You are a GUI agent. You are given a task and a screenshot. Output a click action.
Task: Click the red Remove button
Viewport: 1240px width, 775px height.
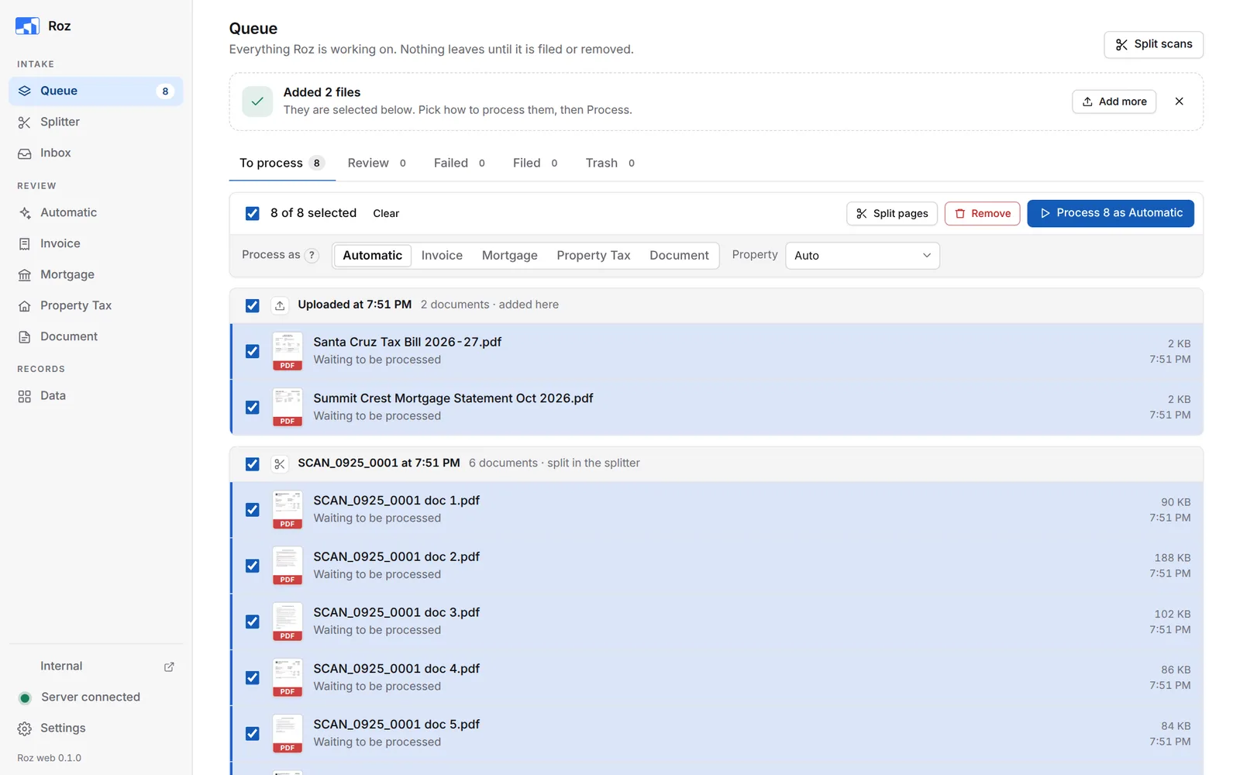point(982,213)
